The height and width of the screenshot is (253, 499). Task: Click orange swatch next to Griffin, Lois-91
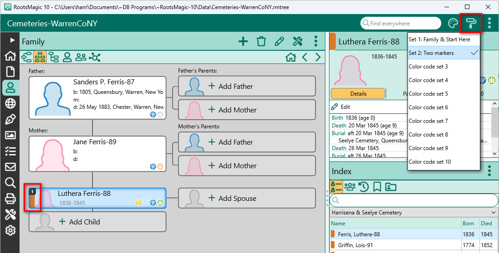pyautogui.click(x=333, y=245)
